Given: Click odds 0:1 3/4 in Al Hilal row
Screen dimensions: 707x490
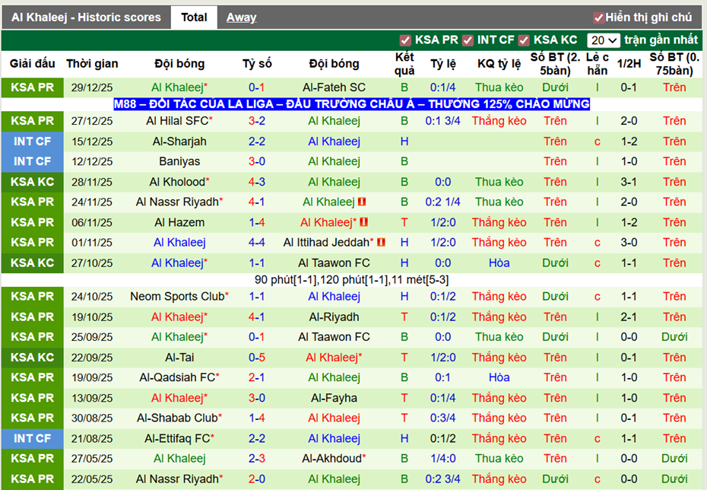Looking at the screenshot, I should point(442,121).
